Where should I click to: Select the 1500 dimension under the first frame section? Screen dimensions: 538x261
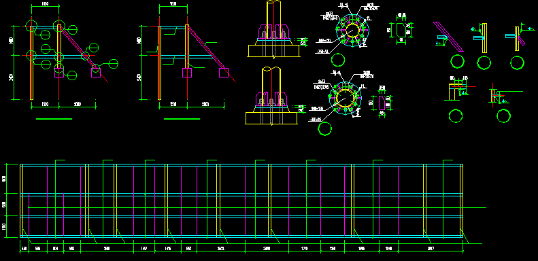click(x=45, y=104)
